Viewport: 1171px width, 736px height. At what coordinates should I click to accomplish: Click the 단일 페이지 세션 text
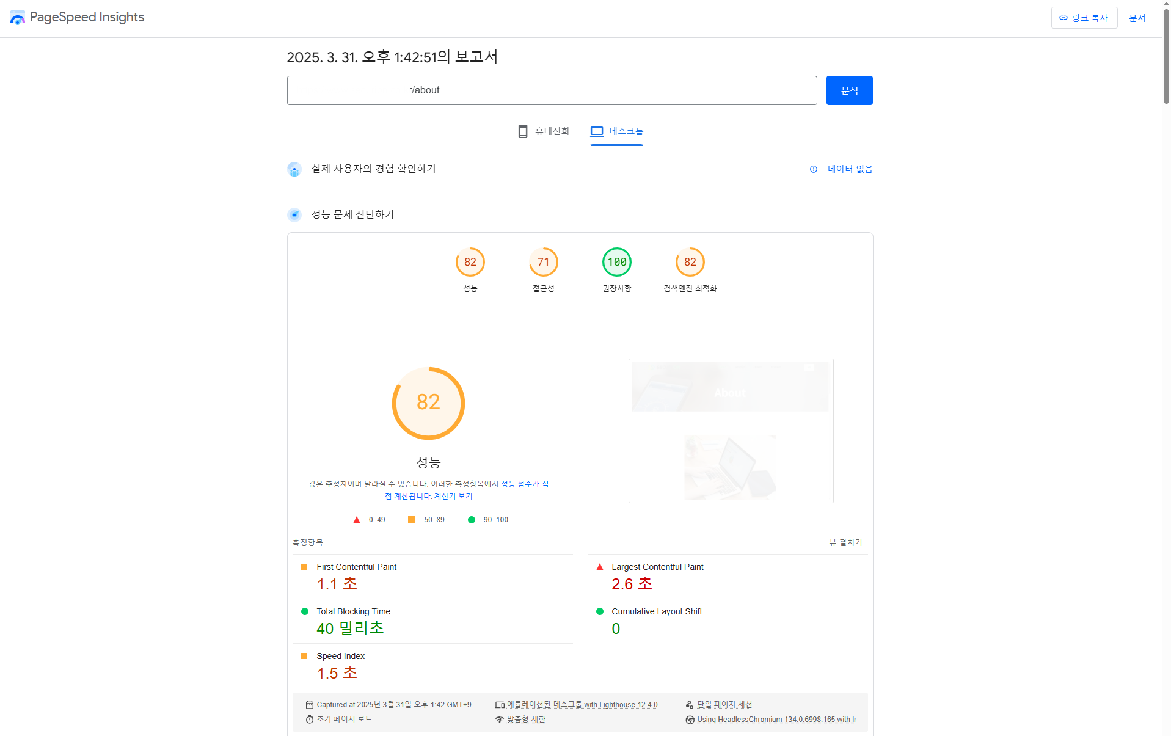pos(725,705)
